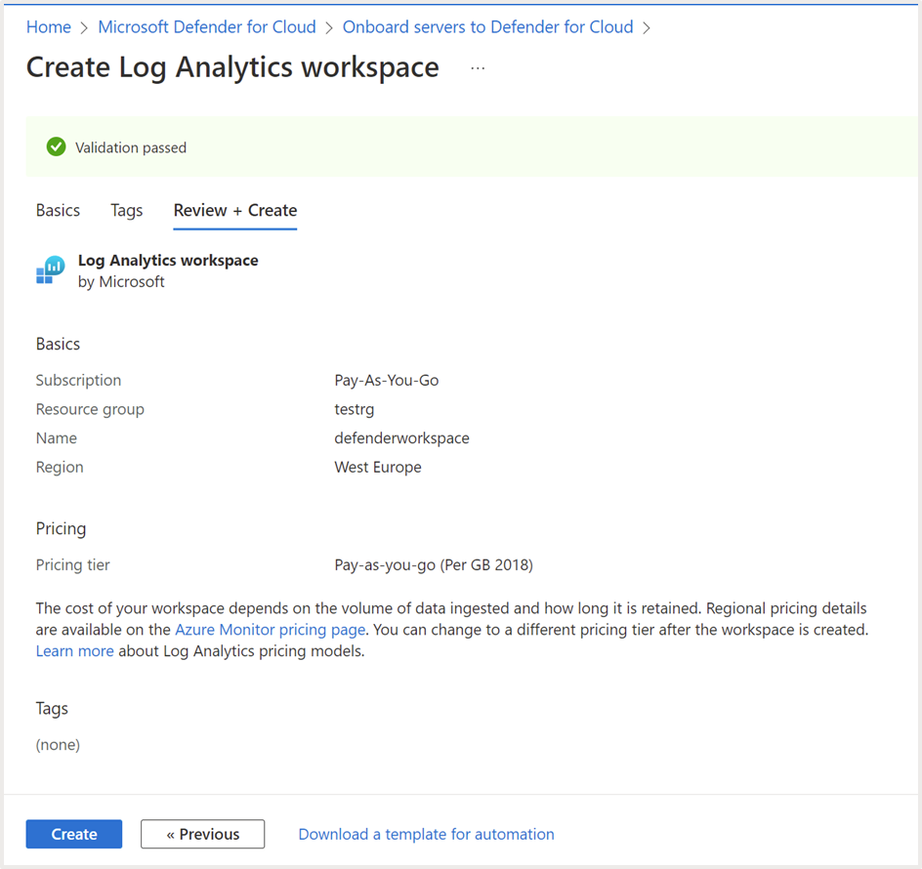Click the Create Log Analytics workspace title
Image resolution: width=922 pixels, height=869 pixels.
[232, 67]
